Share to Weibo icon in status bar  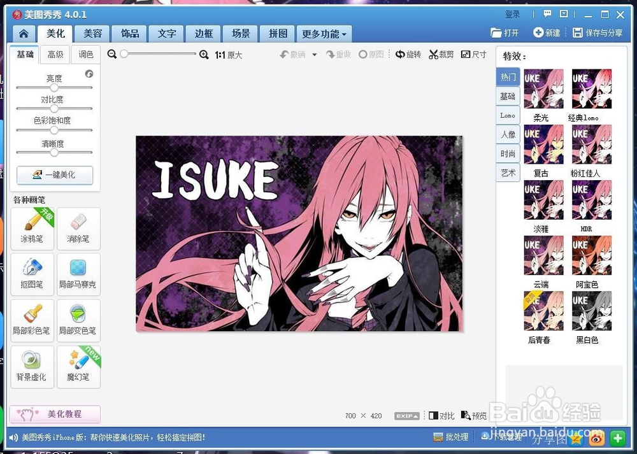pos(598,437)
